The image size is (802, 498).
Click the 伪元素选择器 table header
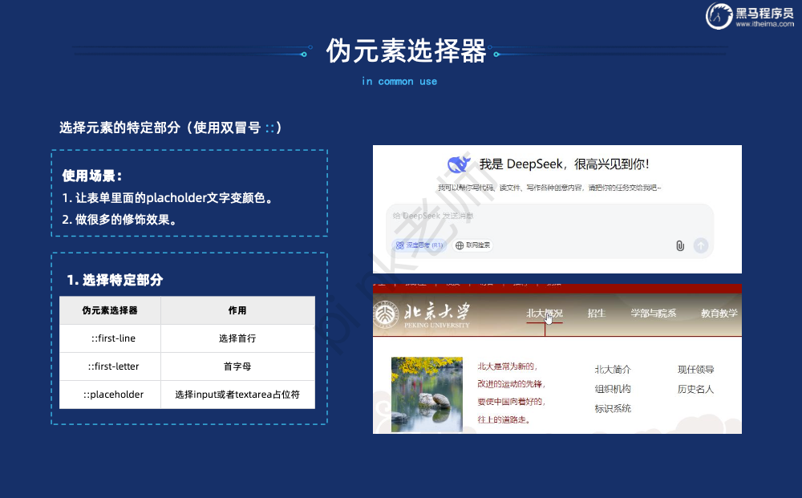[x=110, y=310]
